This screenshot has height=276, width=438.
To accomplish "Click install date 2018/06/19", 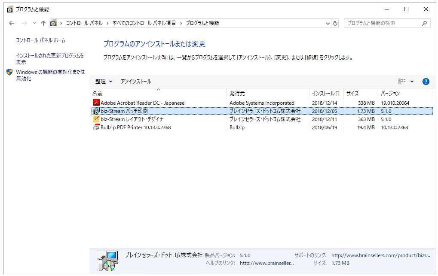I will tap(325, 127).
